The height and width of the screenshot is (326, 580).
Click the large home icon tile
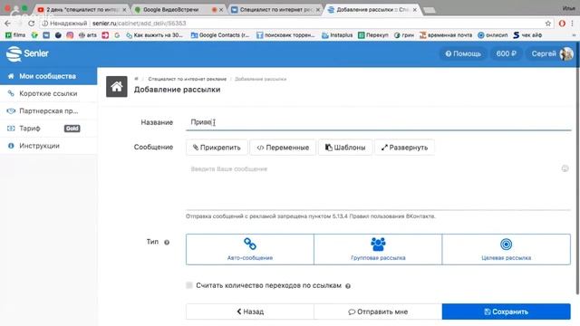[x=117, y=87]
